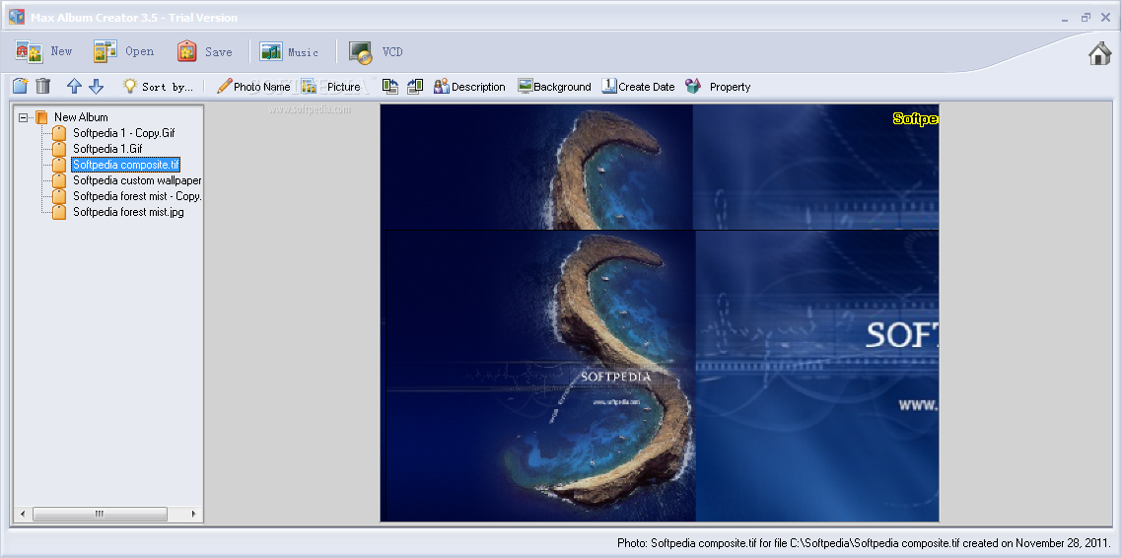
Task: Open the Sort by... options
Action: pos(158,87)
